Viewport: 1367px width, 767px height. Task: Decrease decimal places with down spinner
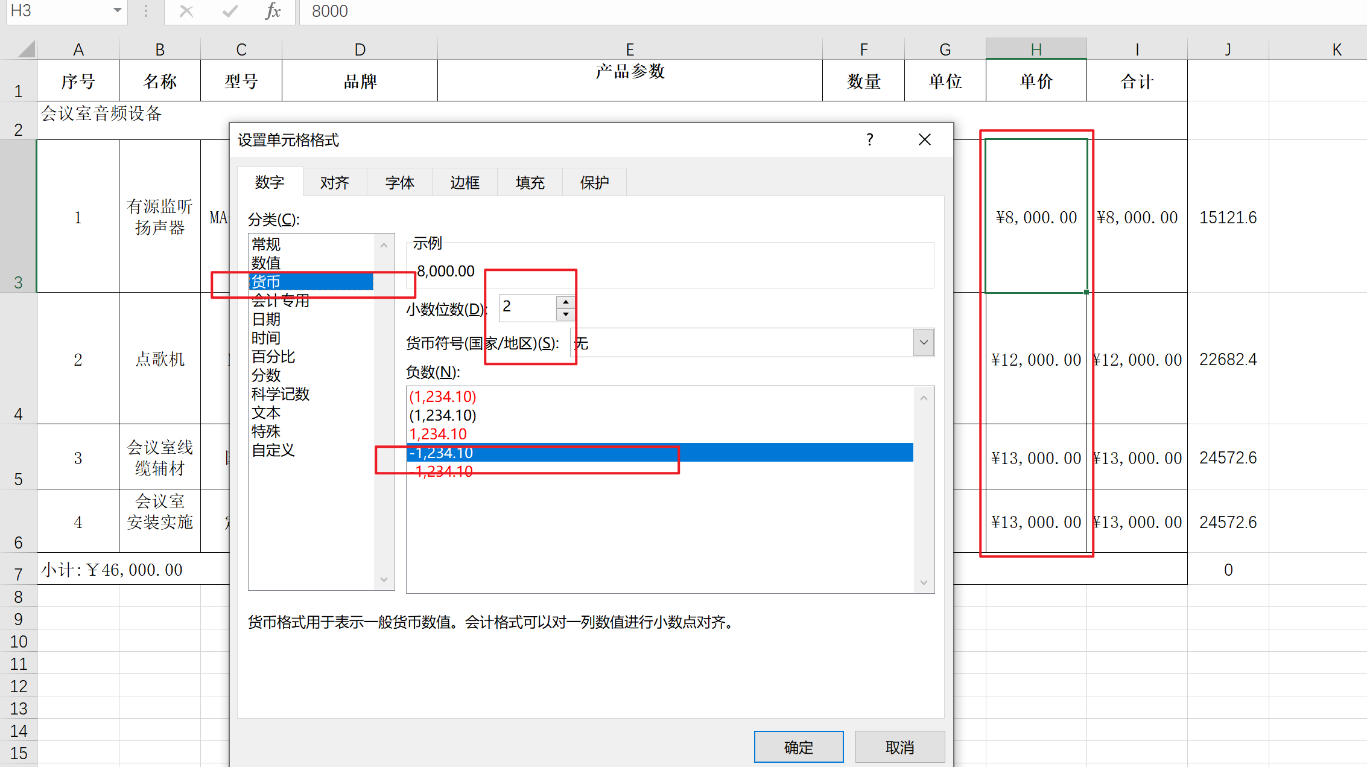pyautogui.click(x=565, y=314)
